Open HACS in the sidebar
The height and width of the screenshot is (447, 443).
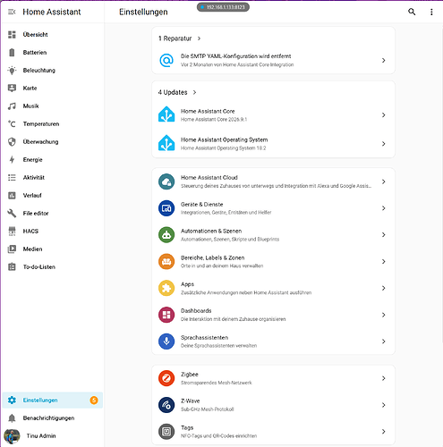click(x=52, y=232)
